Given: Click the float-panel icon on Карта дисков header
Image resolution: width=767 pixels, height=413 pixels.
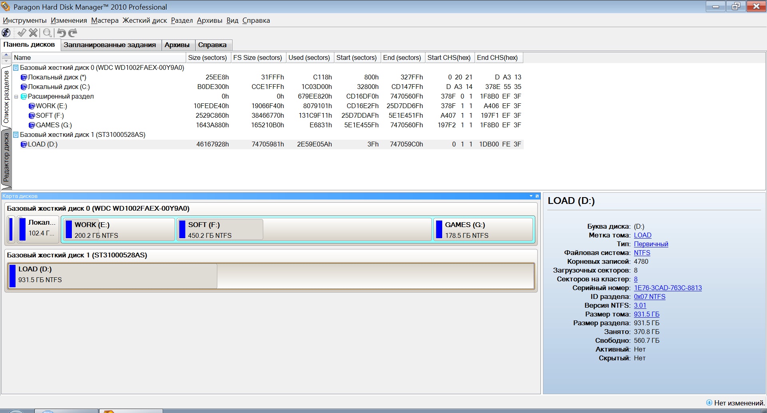Looking at the screenshot, I should (537, 196).
